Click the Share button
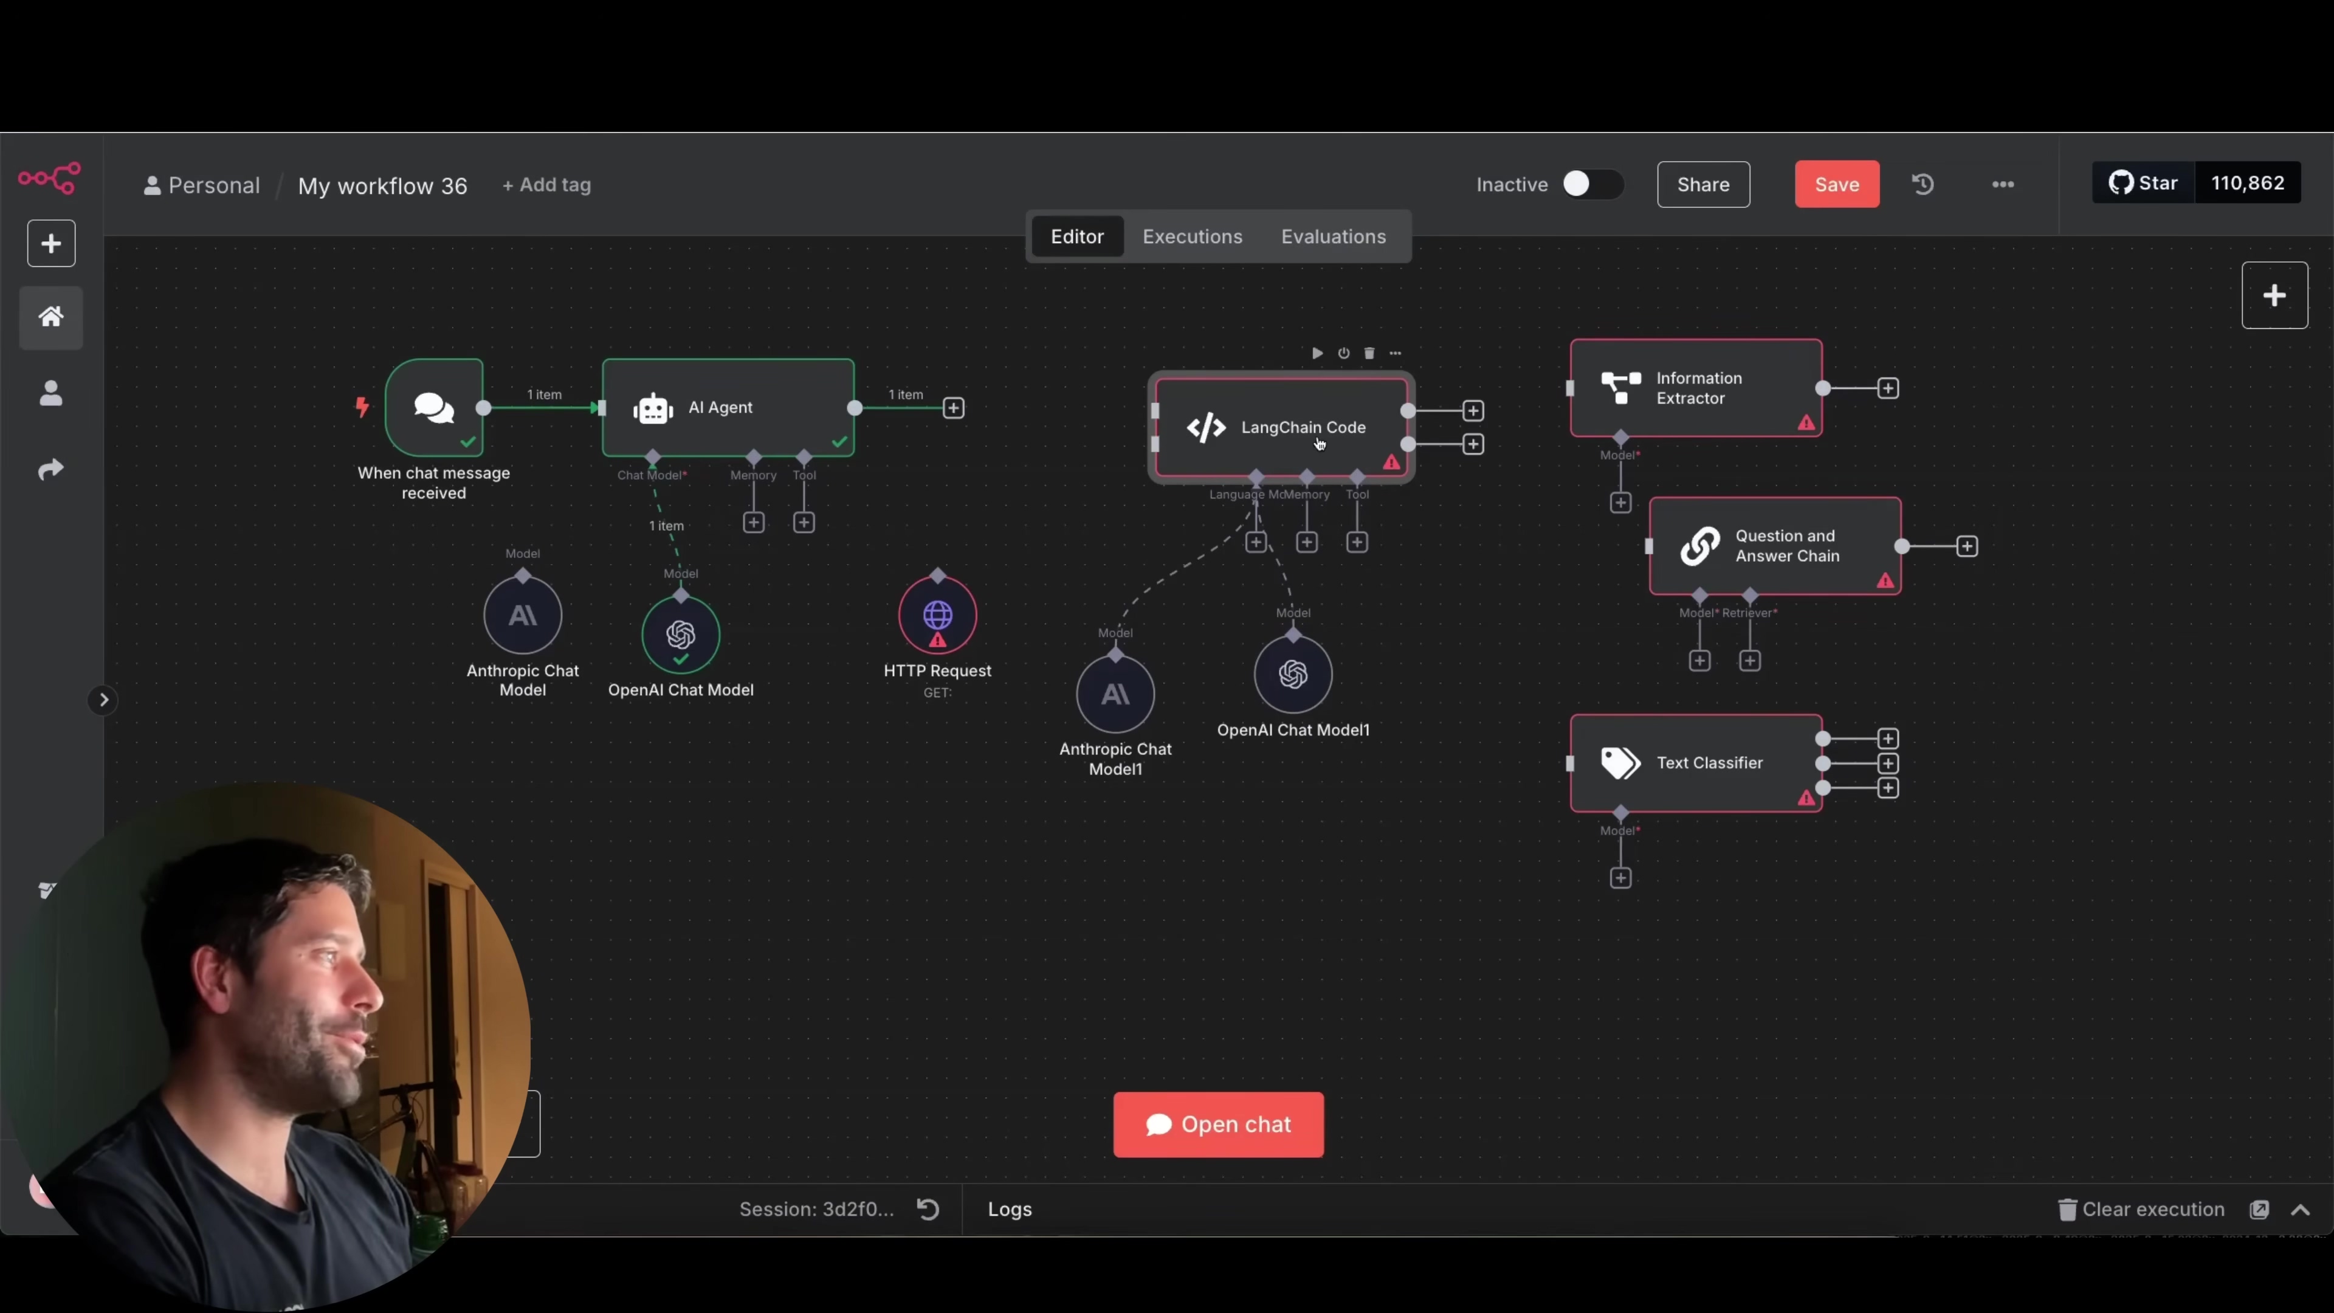 (x=1702, y=184)
